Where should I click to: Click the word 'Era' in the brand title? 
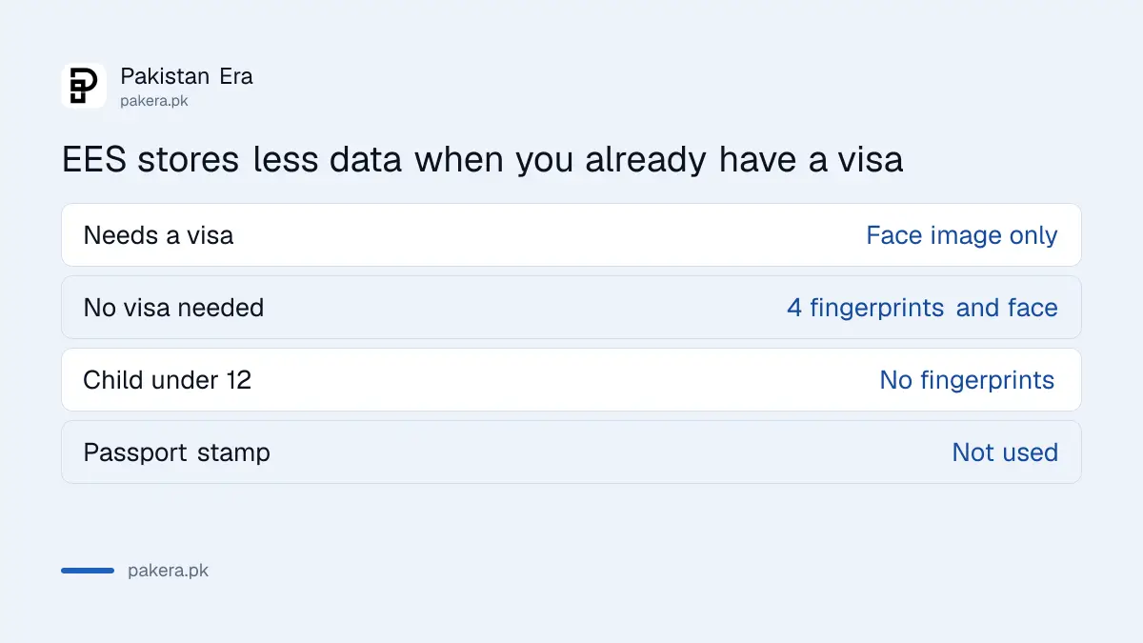click(236, 76)
